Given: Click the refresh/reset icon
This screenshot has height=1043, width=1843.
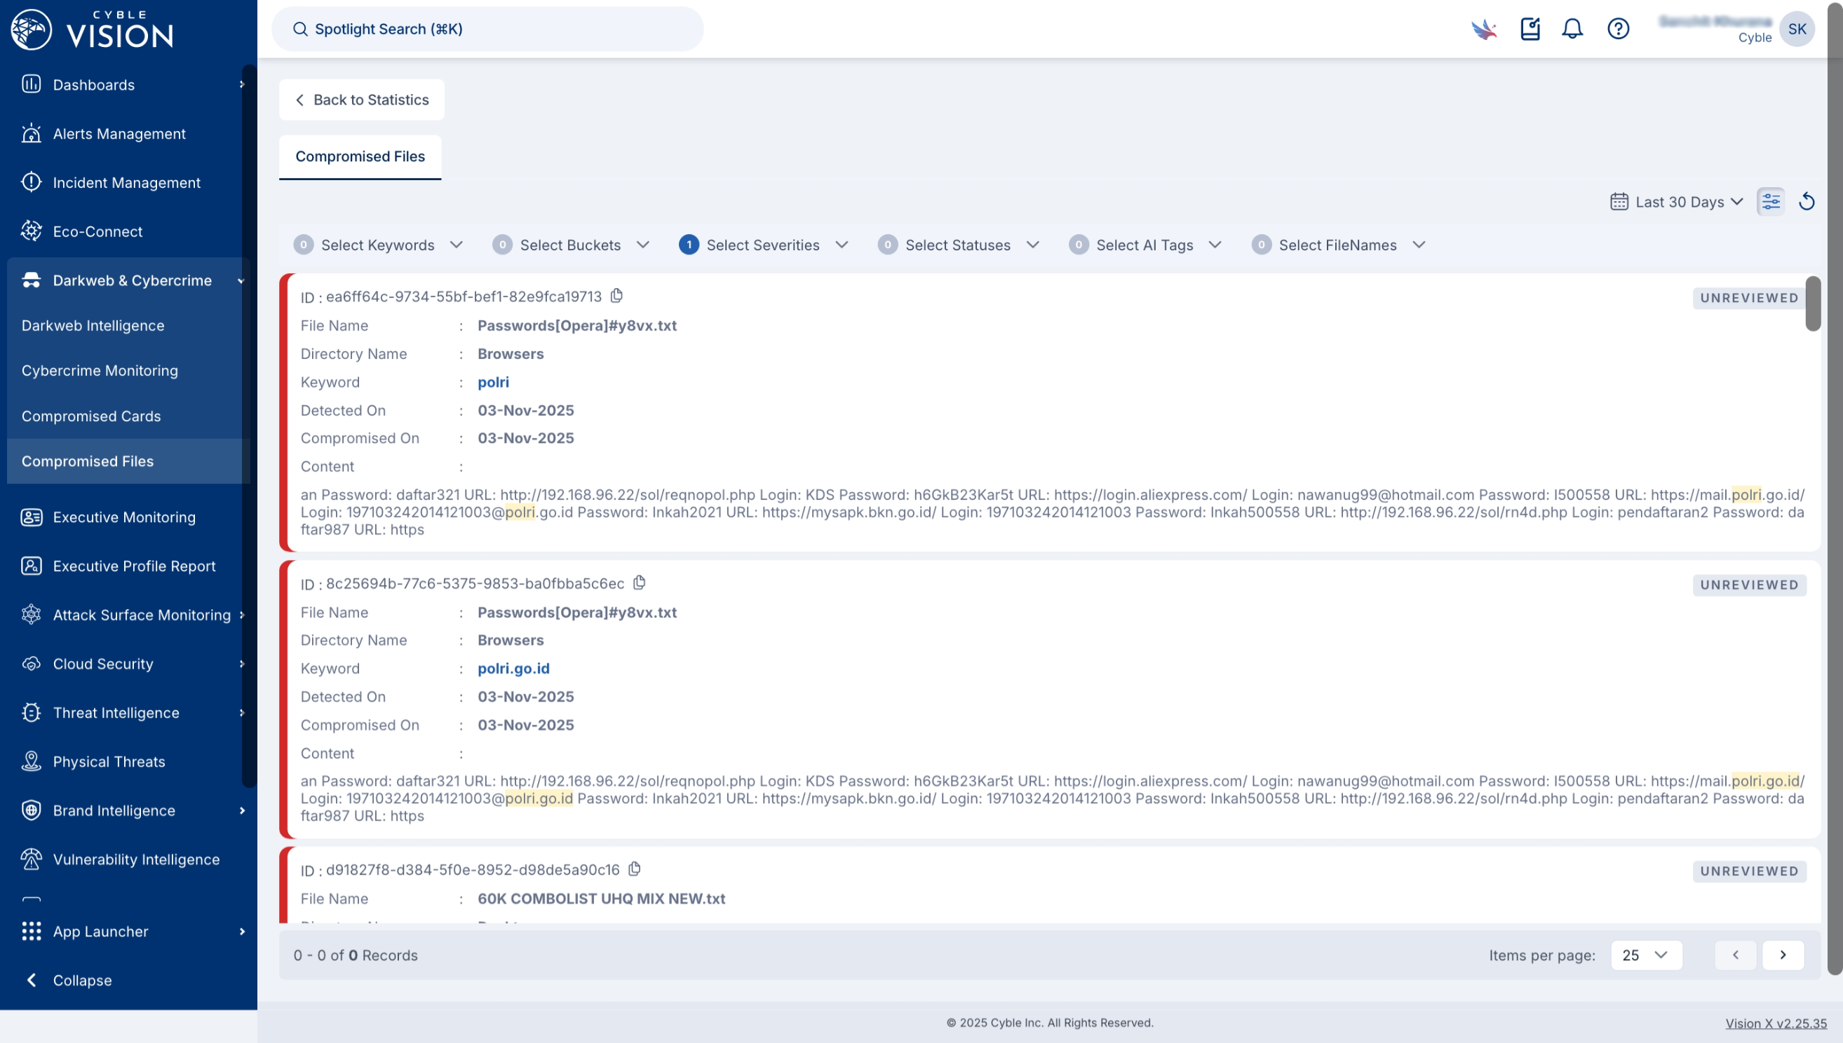Looking at the screenshot, I should pyautogui.click(x=1807, y=201).
